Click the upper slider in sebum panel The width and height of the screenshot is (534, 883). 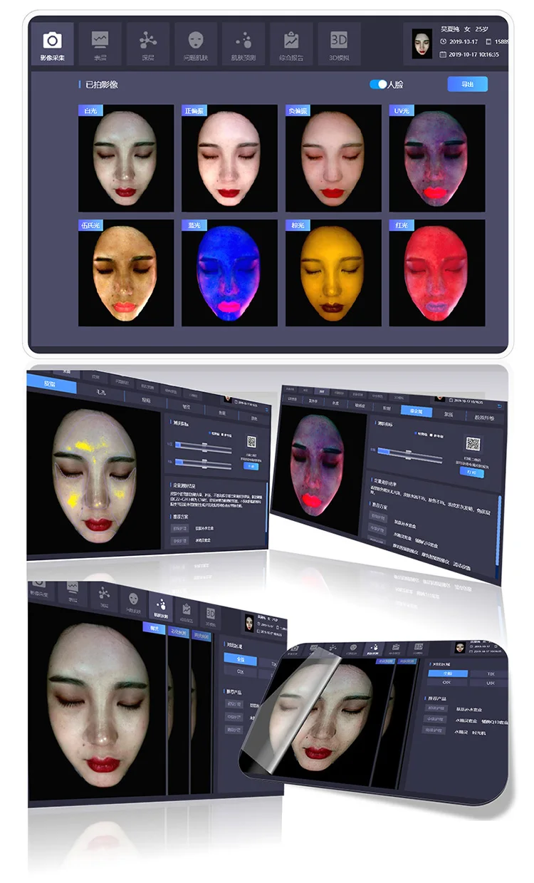click(204, 445)
